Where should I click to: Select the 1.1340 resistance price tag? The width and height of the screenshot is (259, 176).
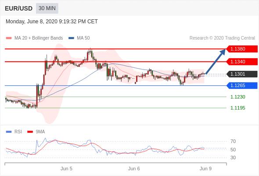click(x=242, y=62)
